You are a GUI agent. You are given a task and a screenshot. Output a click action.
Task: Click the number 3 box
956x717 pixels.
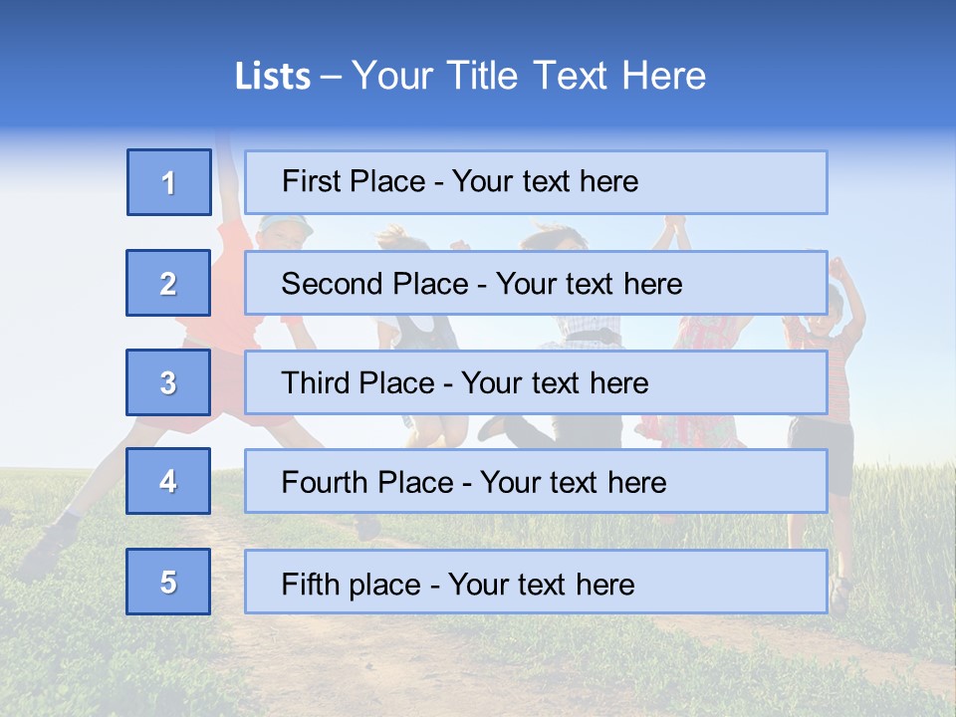(168, 382)
